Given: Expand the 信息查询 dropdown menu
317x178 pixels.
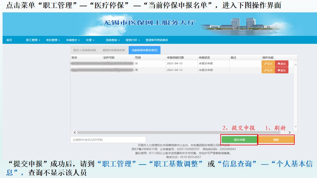Looking at the screenshot, I should pos(113,40).
